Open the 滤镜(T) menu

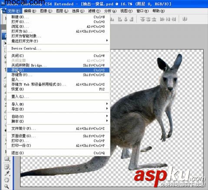[94, 11]
